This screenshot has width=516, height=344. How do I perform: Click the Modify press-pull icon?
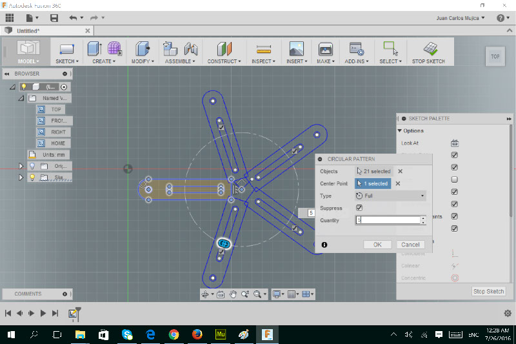(143, 48)
